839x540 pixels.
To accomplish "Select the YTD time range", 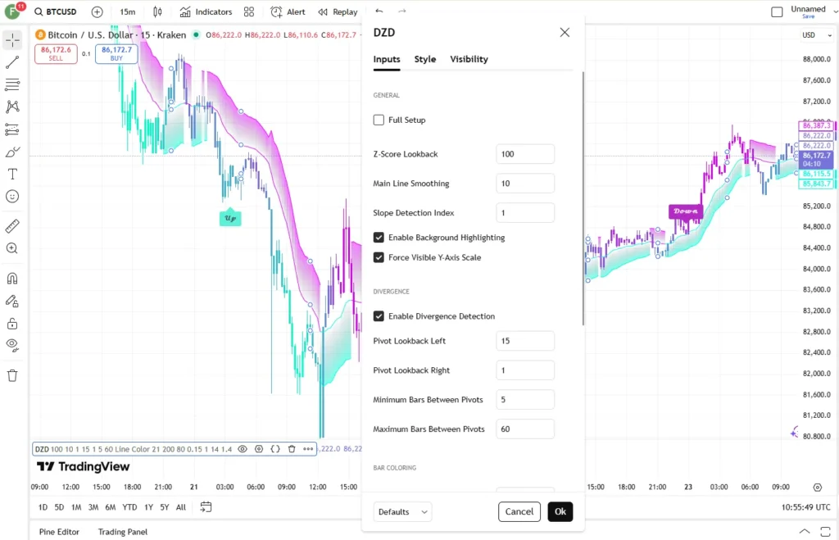I will click(x=129, y=507).
